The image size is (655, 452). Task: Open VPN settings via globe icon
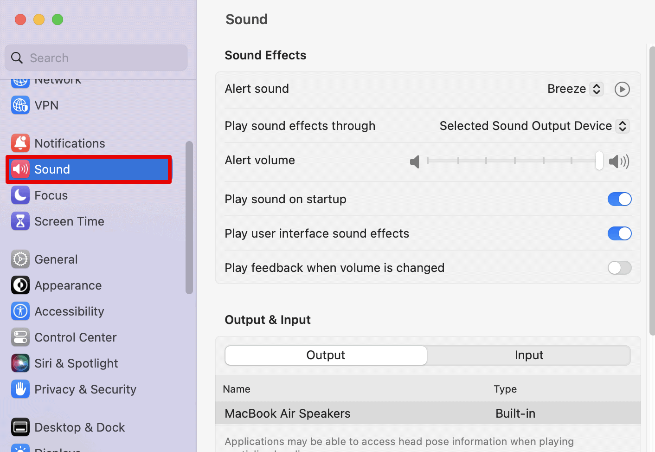click(x=20, y=105)
